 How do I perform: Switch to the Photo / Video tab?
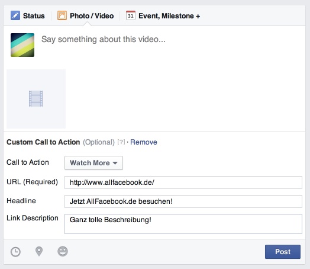coord(86,15)
